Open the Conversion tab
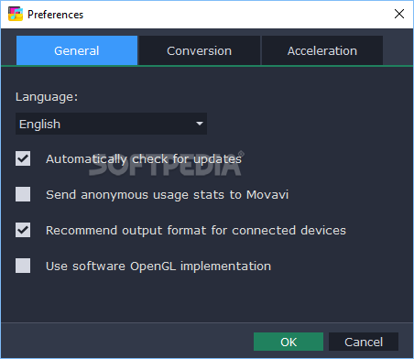Image resolution: width=414 pixels, height=359 pixels. (x=200, y=50)
